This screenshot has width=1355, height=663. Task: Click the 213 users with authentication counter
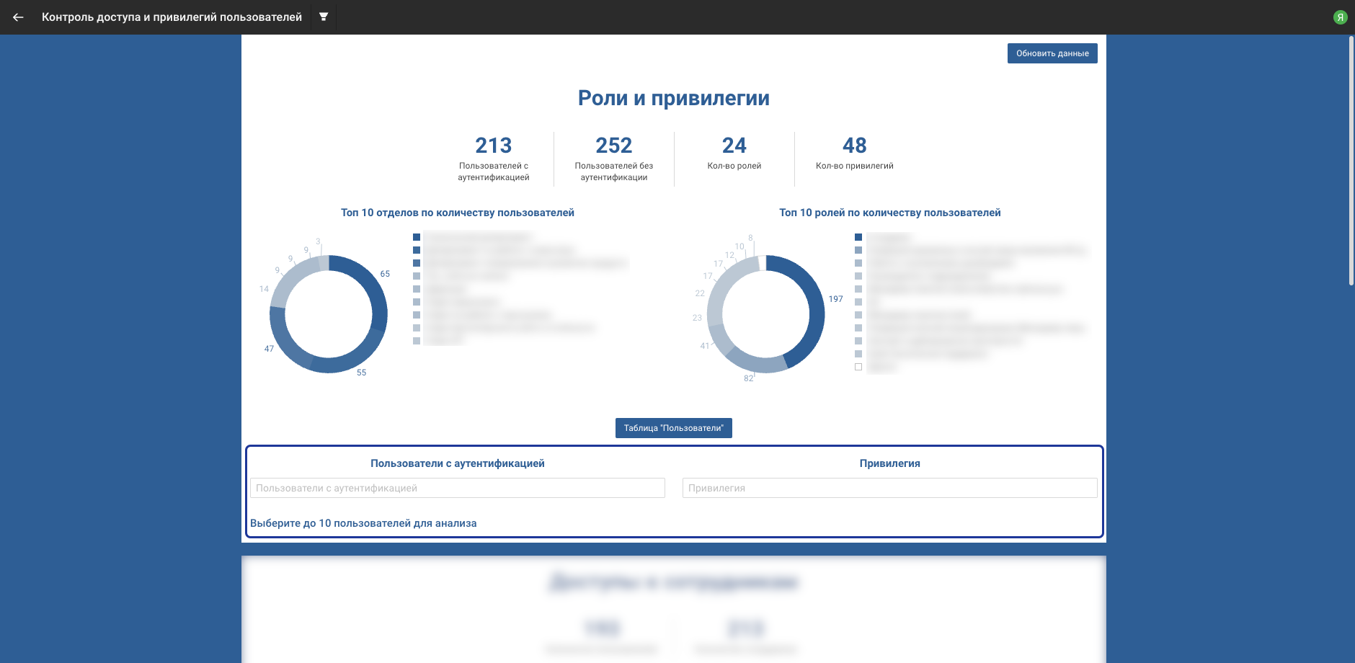click(494, 146)
